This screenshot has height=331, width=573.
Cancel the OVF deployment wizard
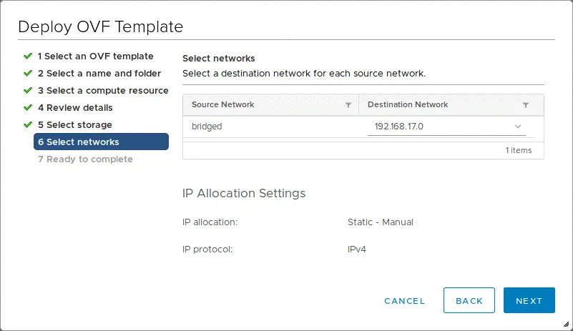point(404,301)
